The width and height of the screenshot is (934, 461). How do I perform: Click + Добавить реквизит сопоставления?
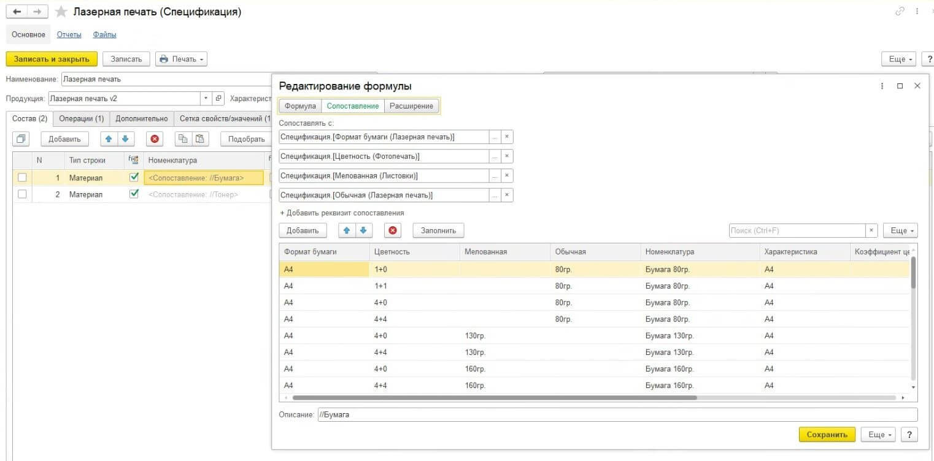pos(342,213)
